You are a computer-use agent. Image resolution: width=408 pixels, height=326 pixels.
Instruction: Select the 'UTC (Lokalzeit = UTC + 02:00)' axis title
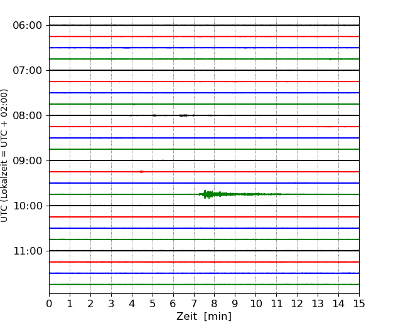point(4,155)
